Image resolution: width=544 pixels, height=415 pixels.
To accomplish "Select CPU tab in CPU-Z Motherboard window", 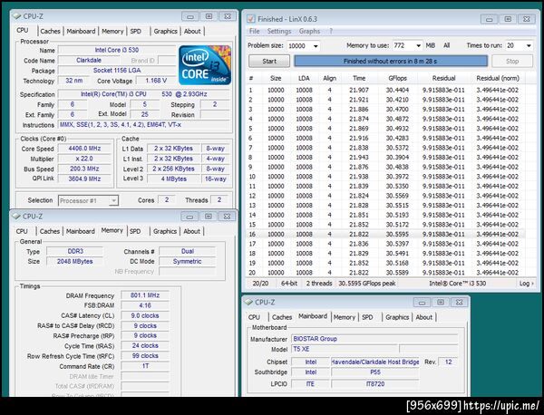I will pos(254,317).
